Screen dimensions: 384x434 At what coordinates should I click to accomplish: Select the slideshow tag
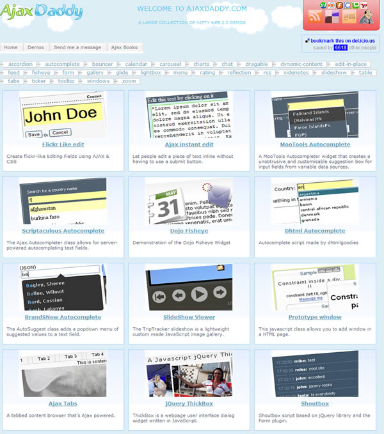coord(333,73)
